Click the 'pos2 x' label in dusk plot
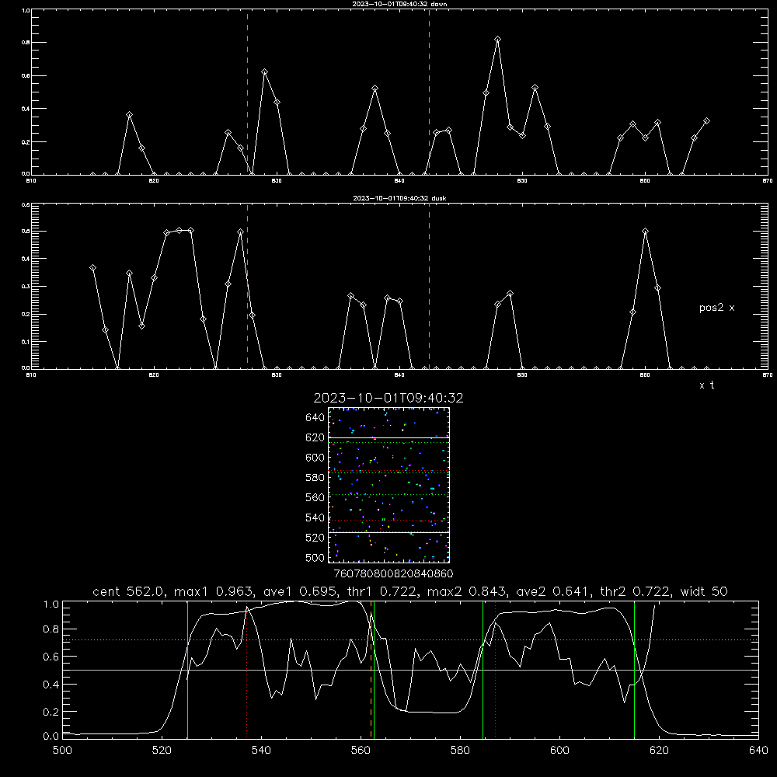777x777 pixels. pos(716,308)
